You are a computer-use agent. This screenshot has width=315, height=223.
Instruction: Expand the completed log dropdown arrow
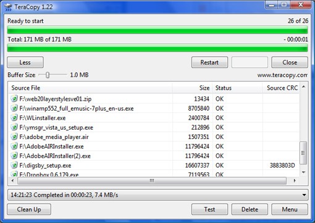304,195
